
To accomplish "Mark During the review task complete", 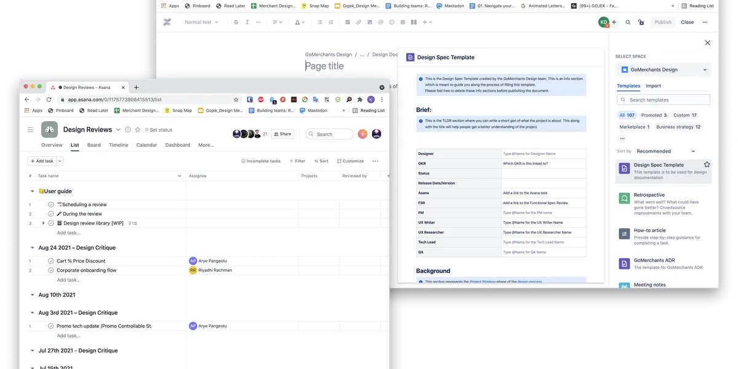I will [50, 214].
